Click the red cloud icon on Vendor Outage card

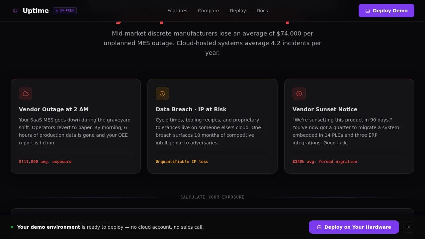tap(26, 94)
